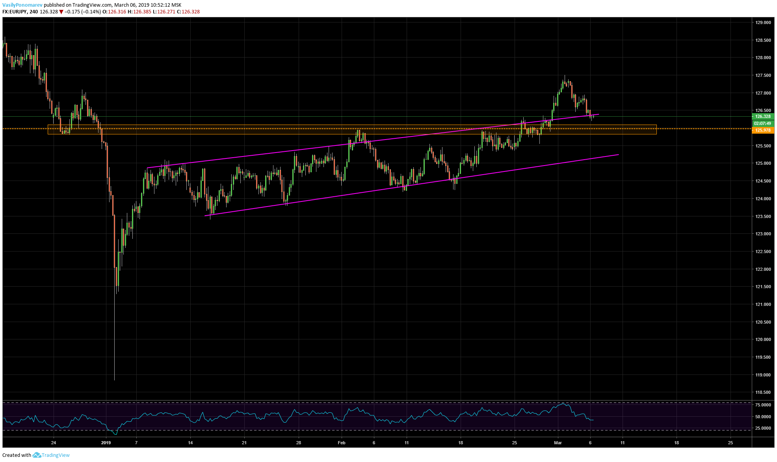Click the 127.500 price axis label

[763, 75]
